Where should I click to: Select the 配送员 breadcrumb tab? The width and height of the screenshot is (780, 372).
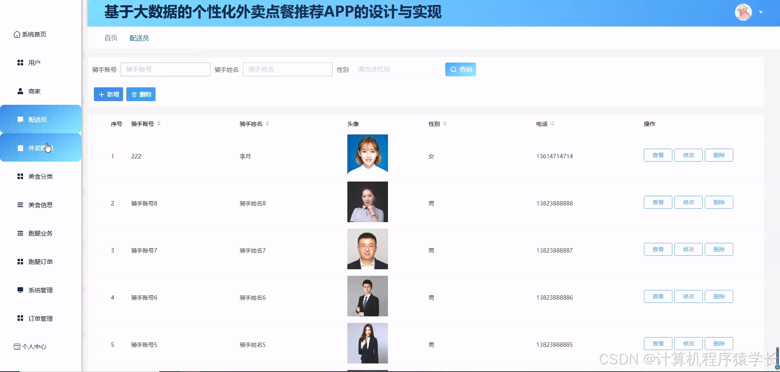(139, 38)
